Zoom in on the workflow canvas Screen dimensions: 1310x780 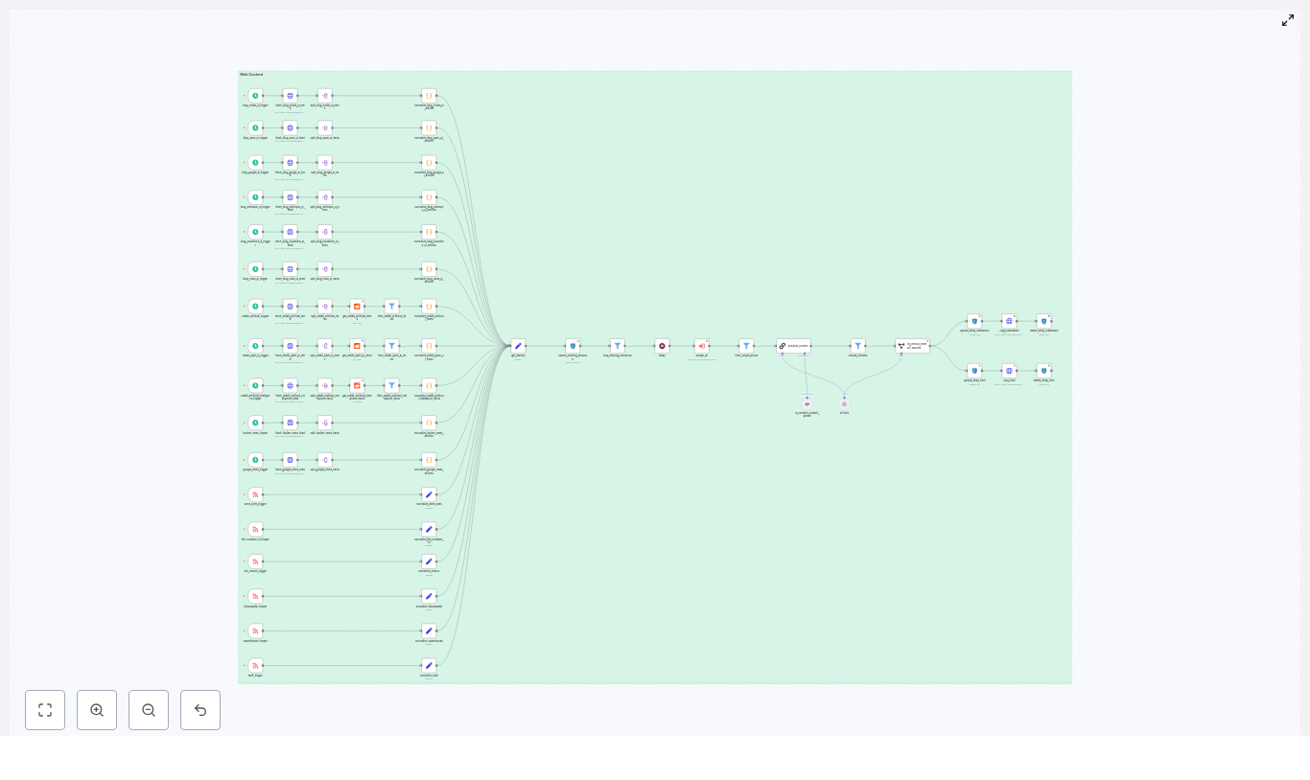[x=97, y=710]
